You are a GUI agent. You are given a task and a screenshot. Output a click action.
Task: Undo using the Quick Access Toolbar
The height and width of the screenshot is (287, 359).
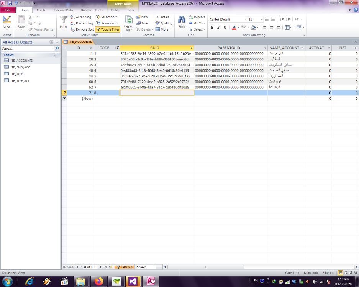16,3
